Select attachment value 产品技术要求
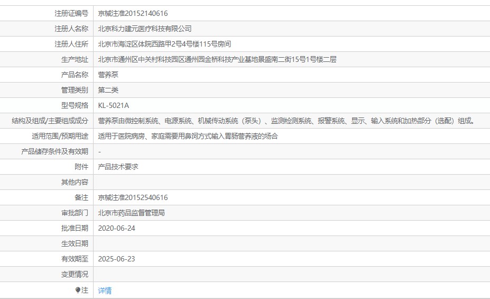Image resolution: width=490 pixels, height=299 pixels. [118, 167]
